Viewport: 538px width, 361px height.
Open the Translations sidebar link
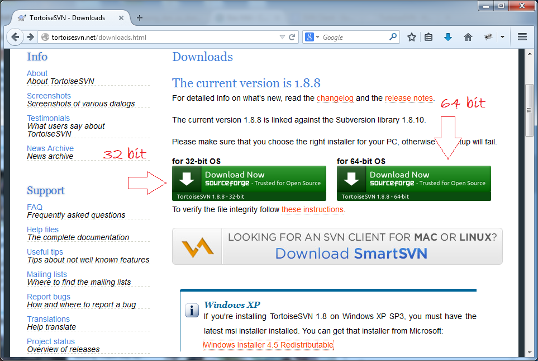pos(49,319)
